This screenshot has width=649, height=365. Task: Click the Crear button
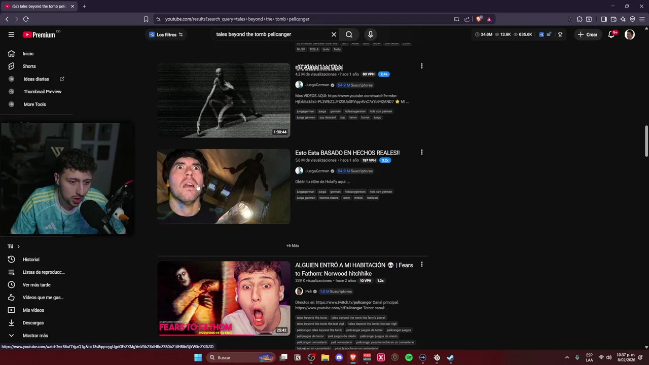click(588, 34)
